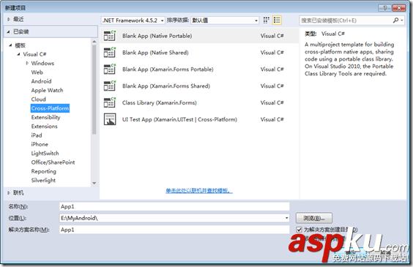The height and width of the screenshot is (267, 413).
Task: Collapse the Visual C# tree node
Action: coord(18,54)
